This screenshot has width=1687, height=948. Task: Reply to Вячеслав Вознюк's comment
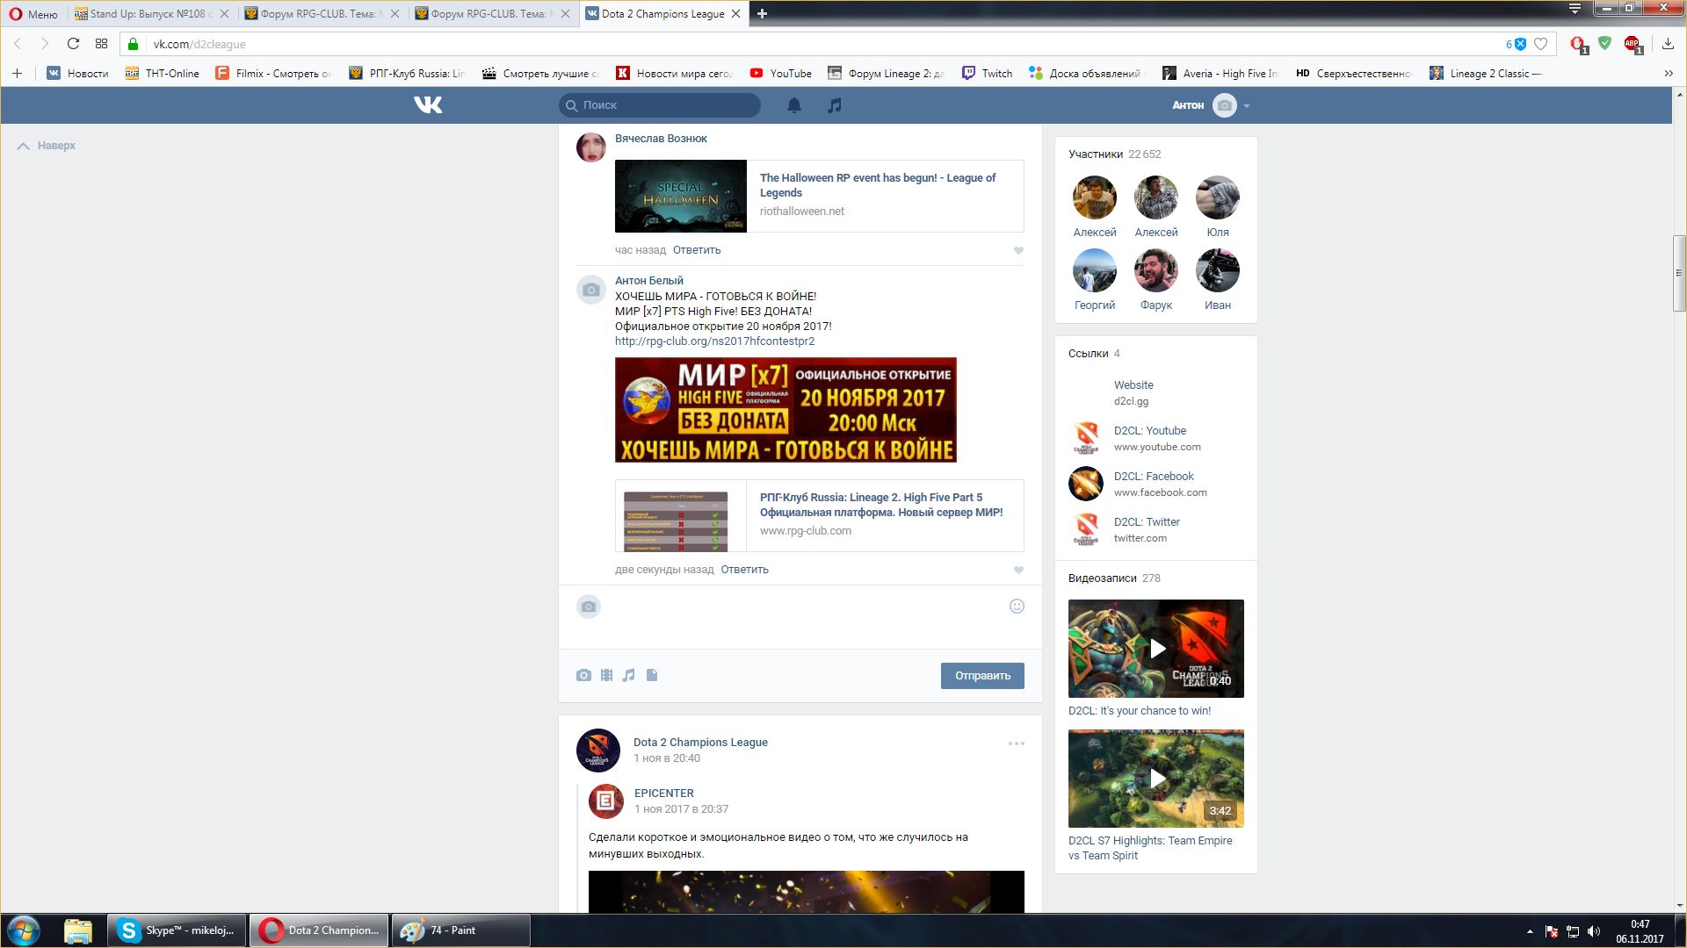697,250
